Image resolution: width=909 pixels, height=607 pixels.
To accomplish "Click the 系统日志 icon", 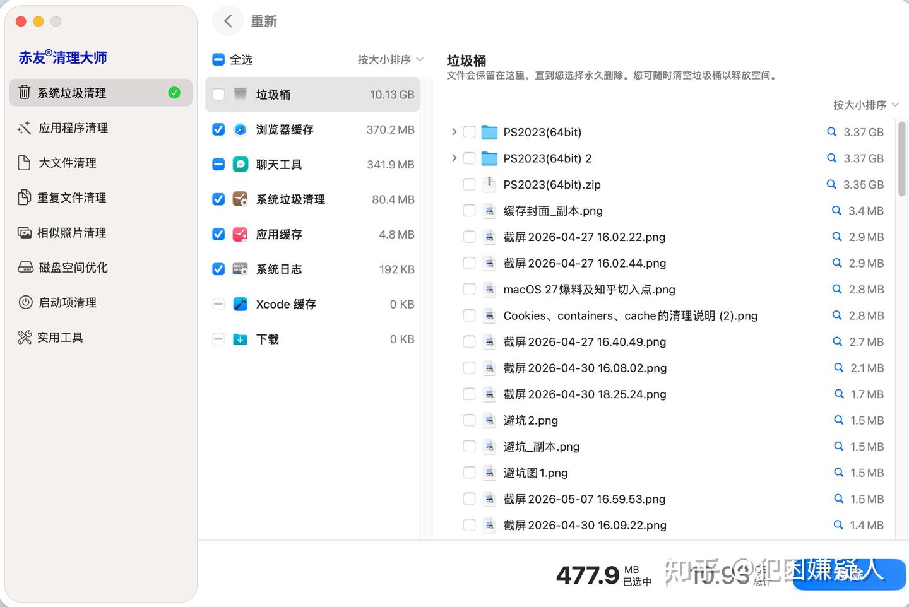I will (240, 269).
